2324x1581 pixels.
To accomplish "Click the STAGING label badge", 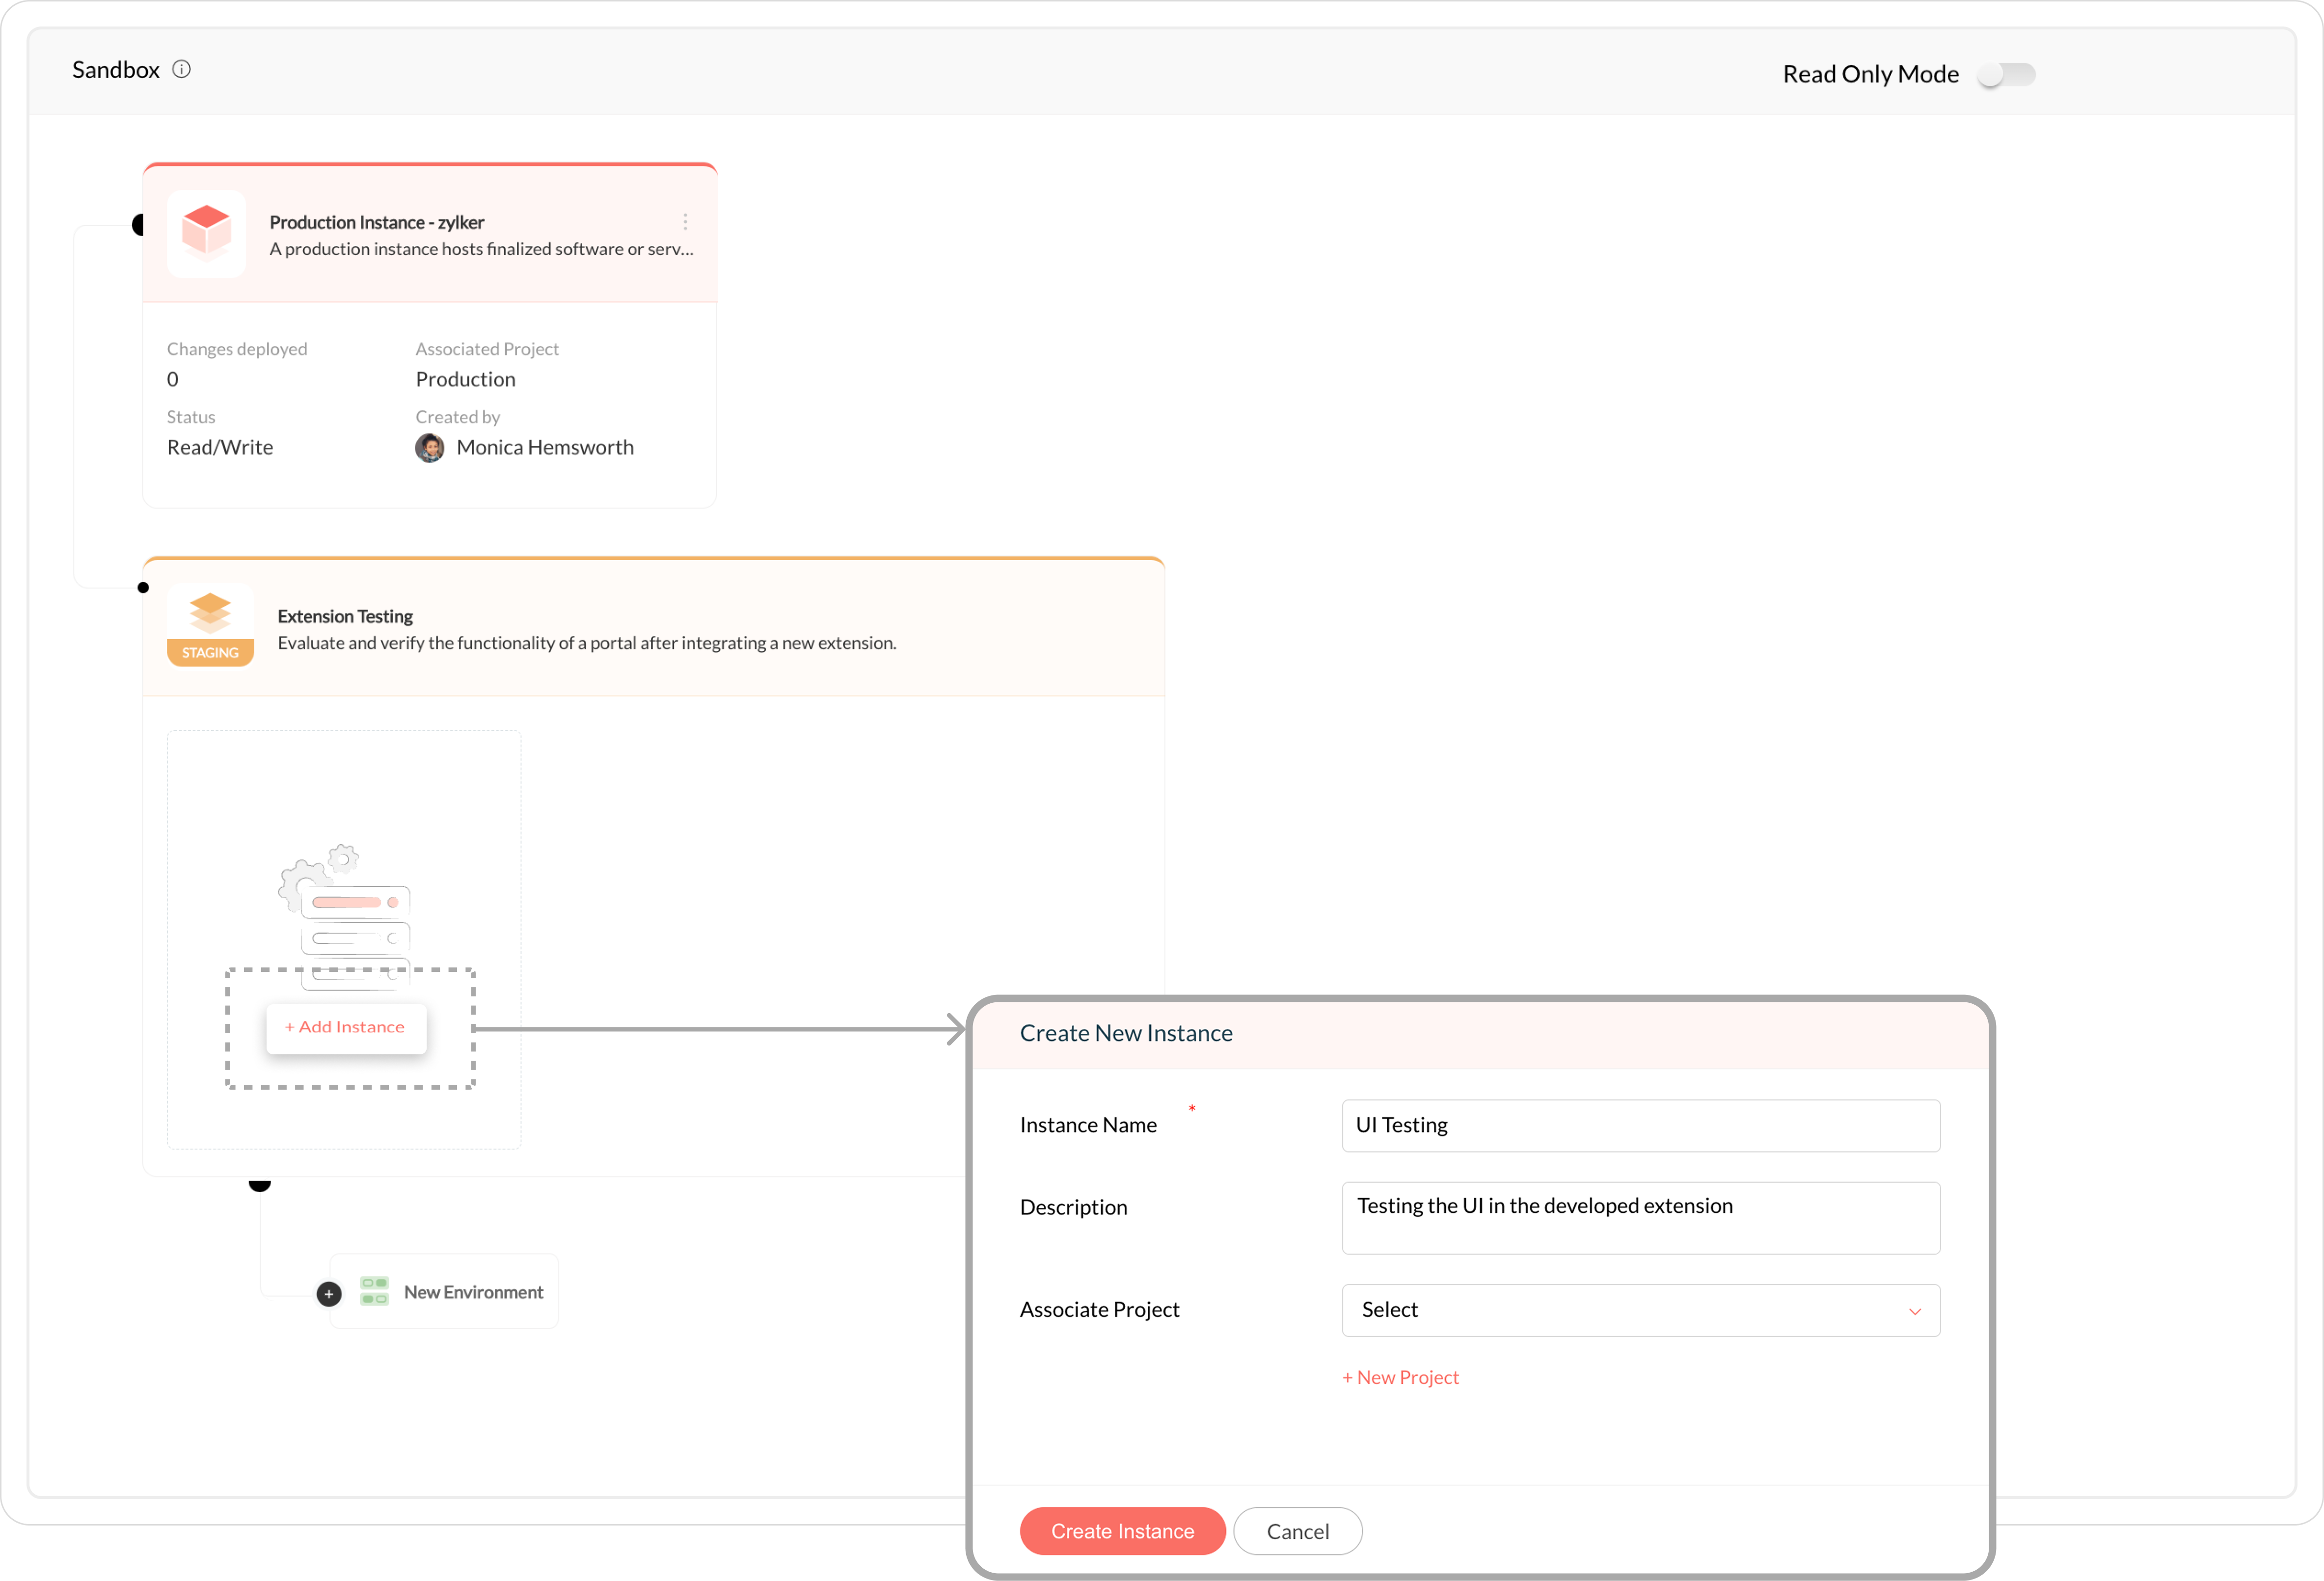I will (x=210, y=653).
